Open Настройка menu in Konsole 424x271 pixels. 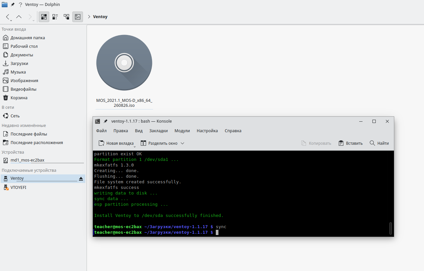tap(207, 131)
